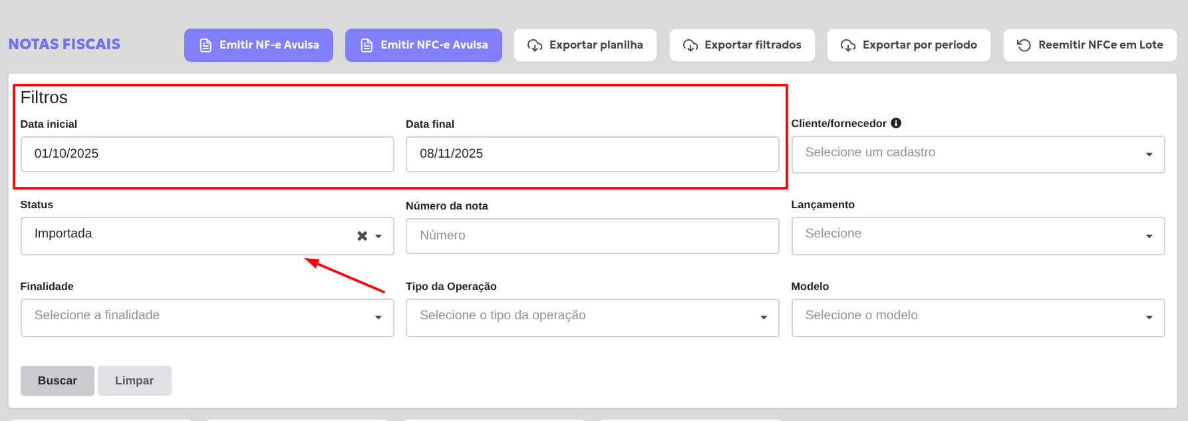This screenshot has width=1188, height=421.
Task: Open the Cliente/fornecedor cadastro dropdown
Action: 978,154
